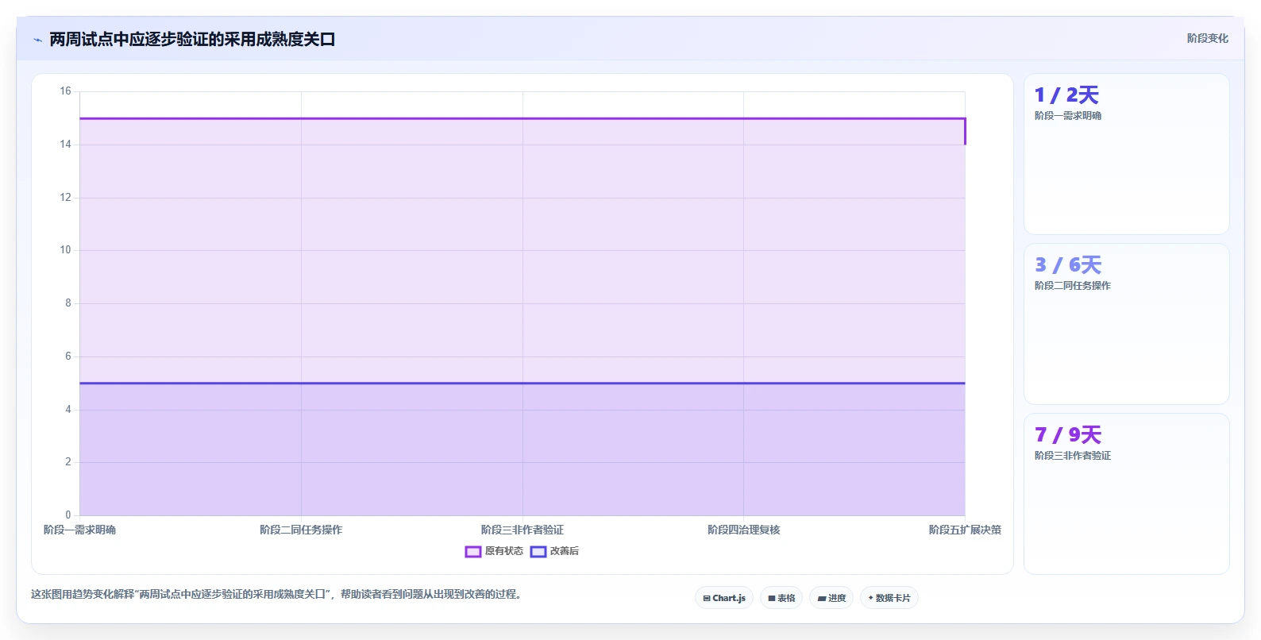Click the y-axis value 12
The image size is (1261, 640).
click(x=65, y=198)
